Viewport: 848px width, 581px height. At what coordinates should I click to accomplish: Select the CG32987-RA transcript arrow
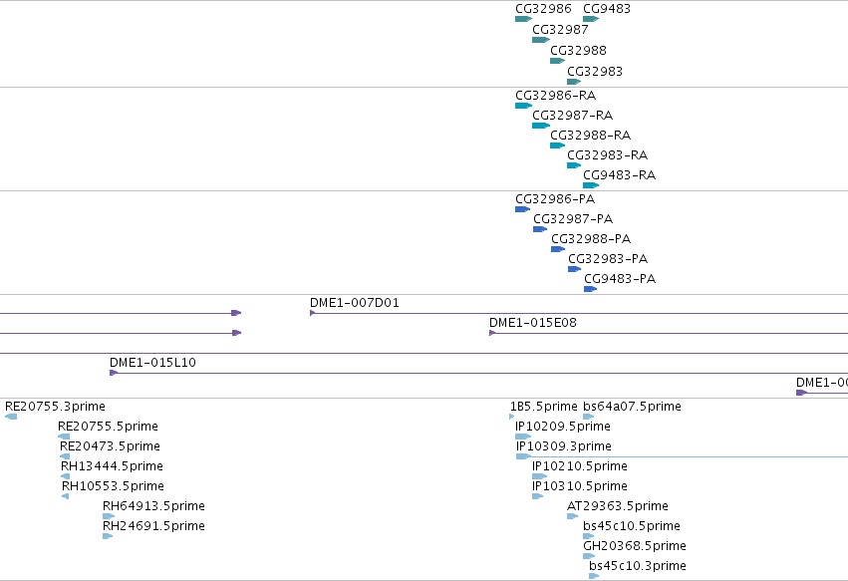[x=541, y=126]
